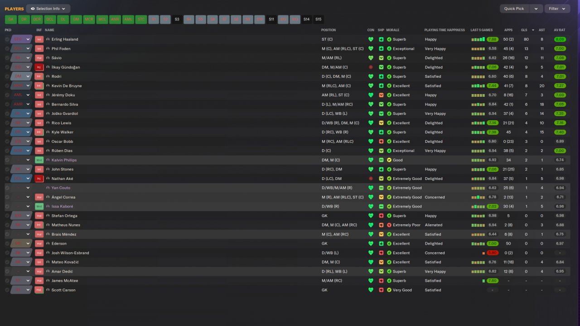Click the player profile icon beside Rúben Dias

click(x=48, y=151)
